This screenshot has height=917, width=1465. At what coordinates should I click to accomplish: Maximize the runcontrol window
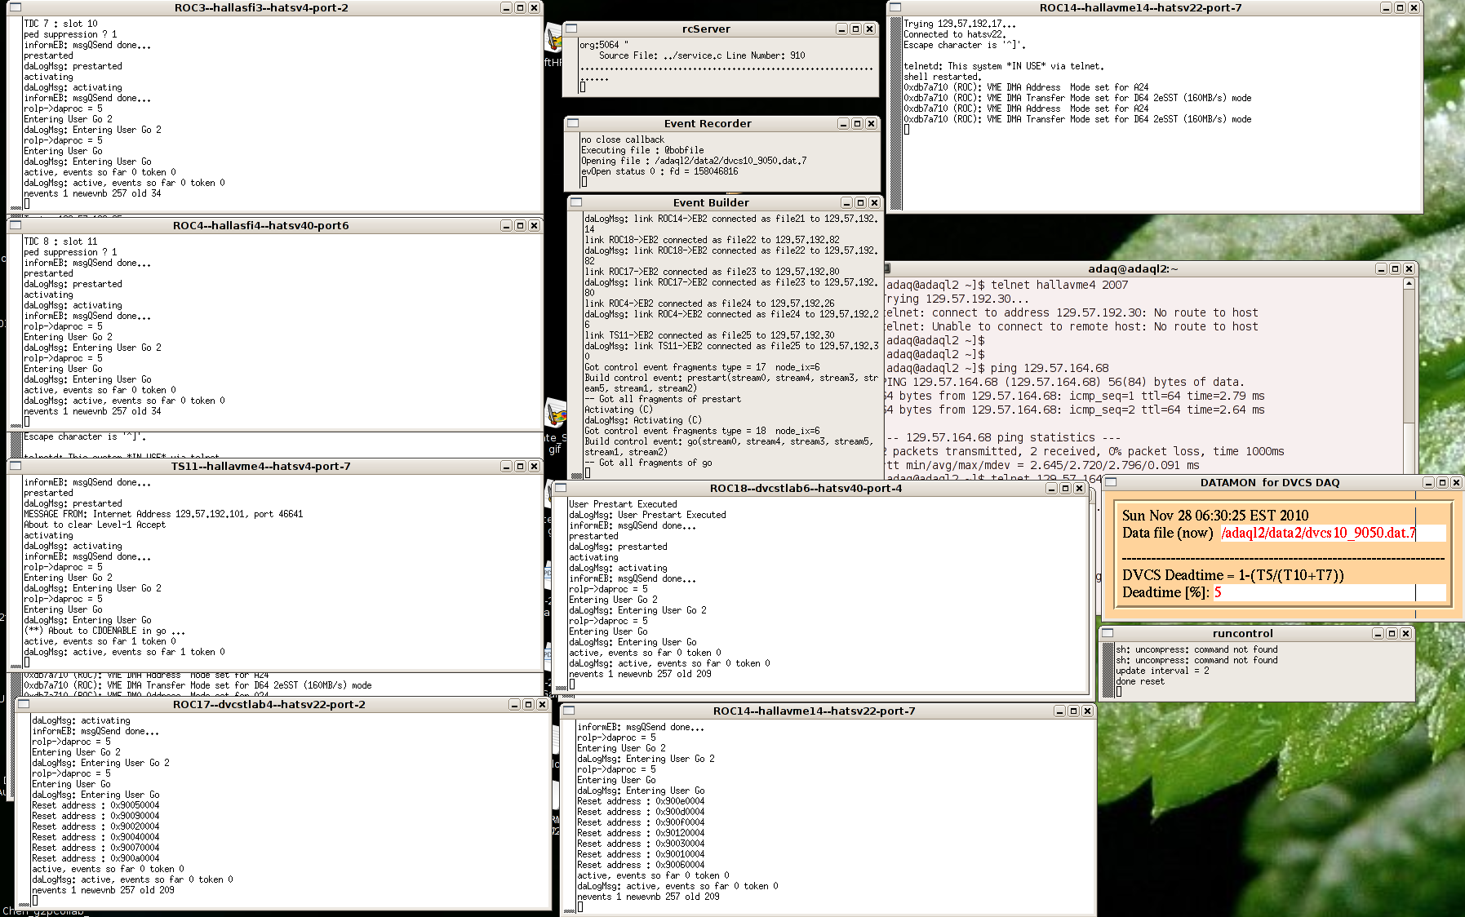1392,633
